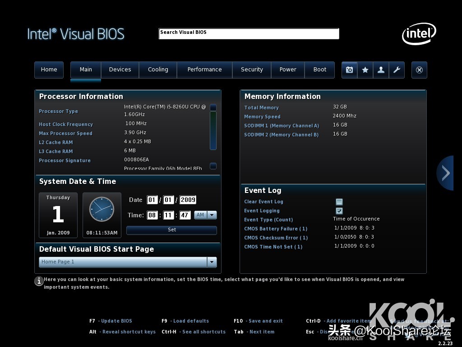Image resolution: width=462 pixels, height=347 pixels.
Task: Click scroll-down button in Processor Information
Action: (213, 166)
